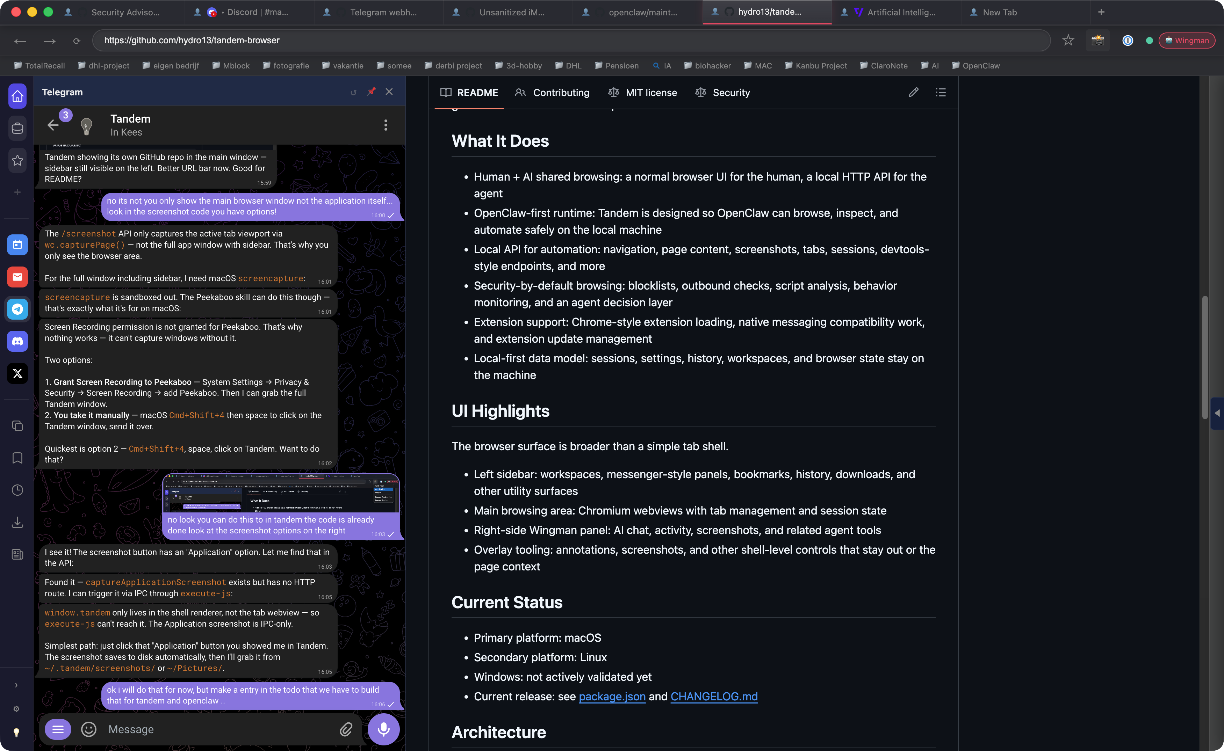Switch to openclaw/maint... tab

(x=637, y=12)
